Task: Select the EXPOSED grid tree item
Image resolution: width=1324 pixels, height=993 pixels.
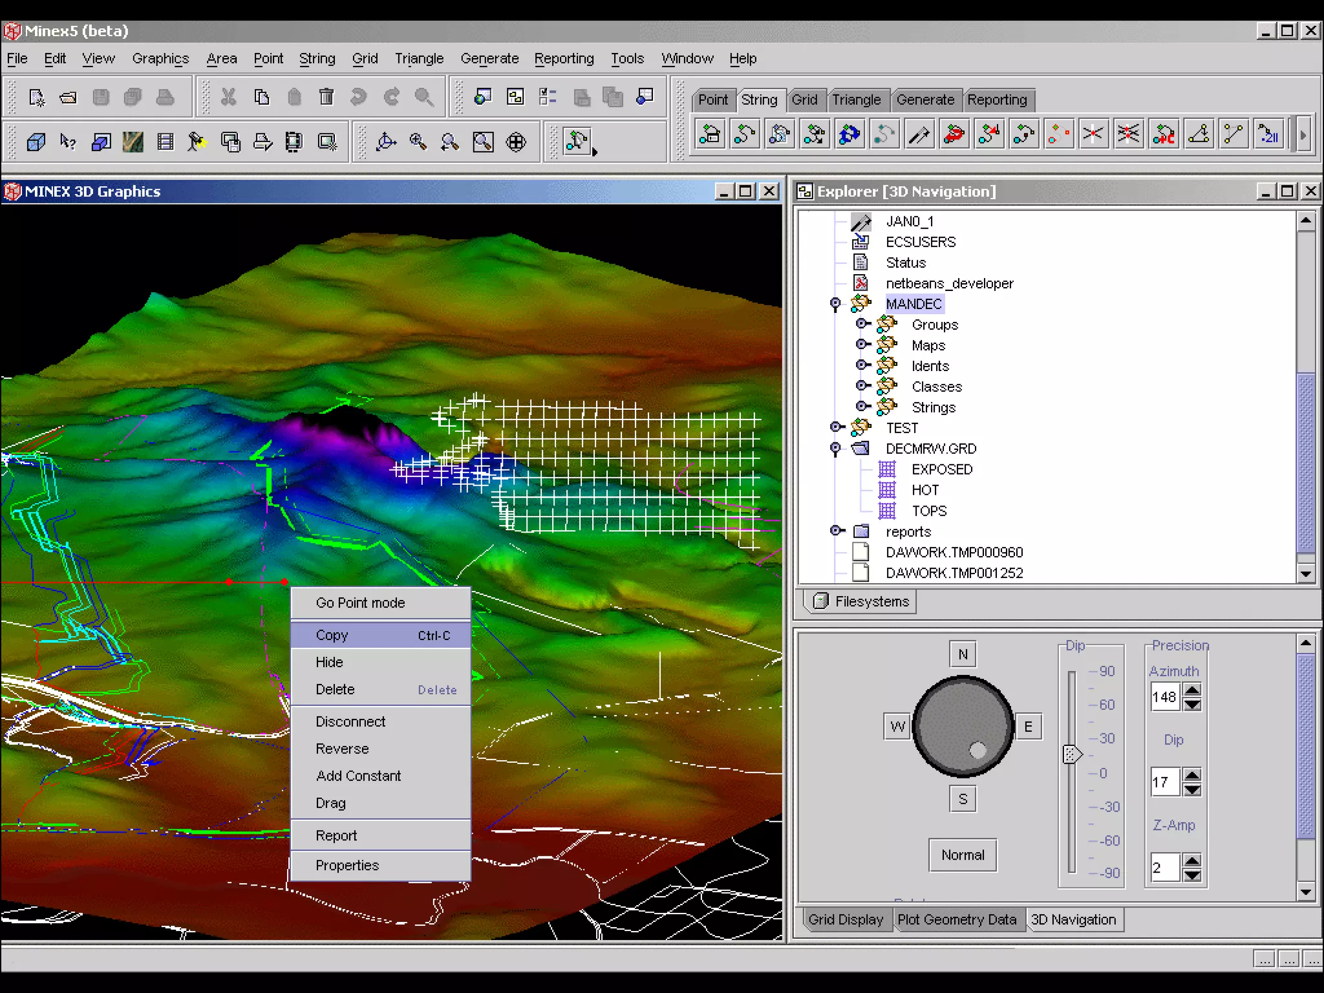Action: 941,469
